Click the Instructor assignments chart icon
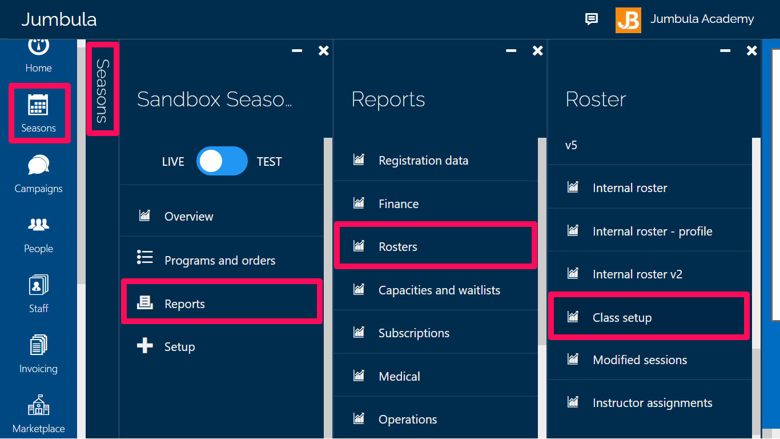The height and width of the screenshot is (439, 780). pyautogui.click(x=573, y=401)
